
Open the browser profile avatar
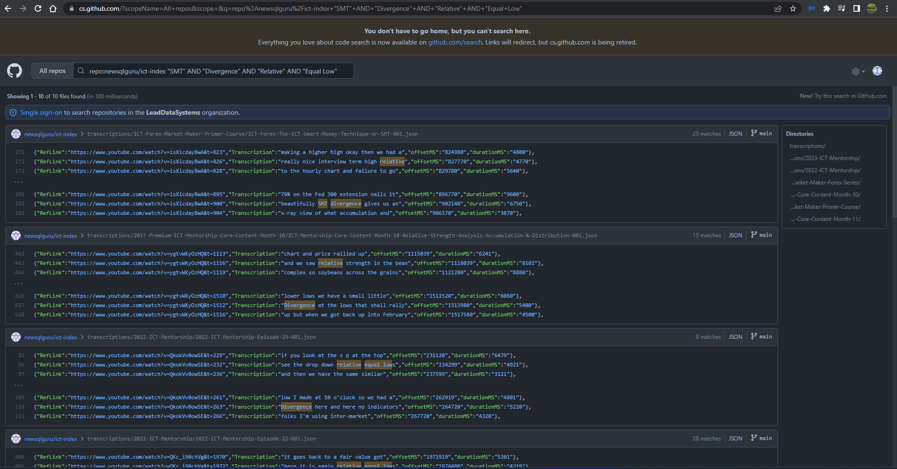coord(872,8)
